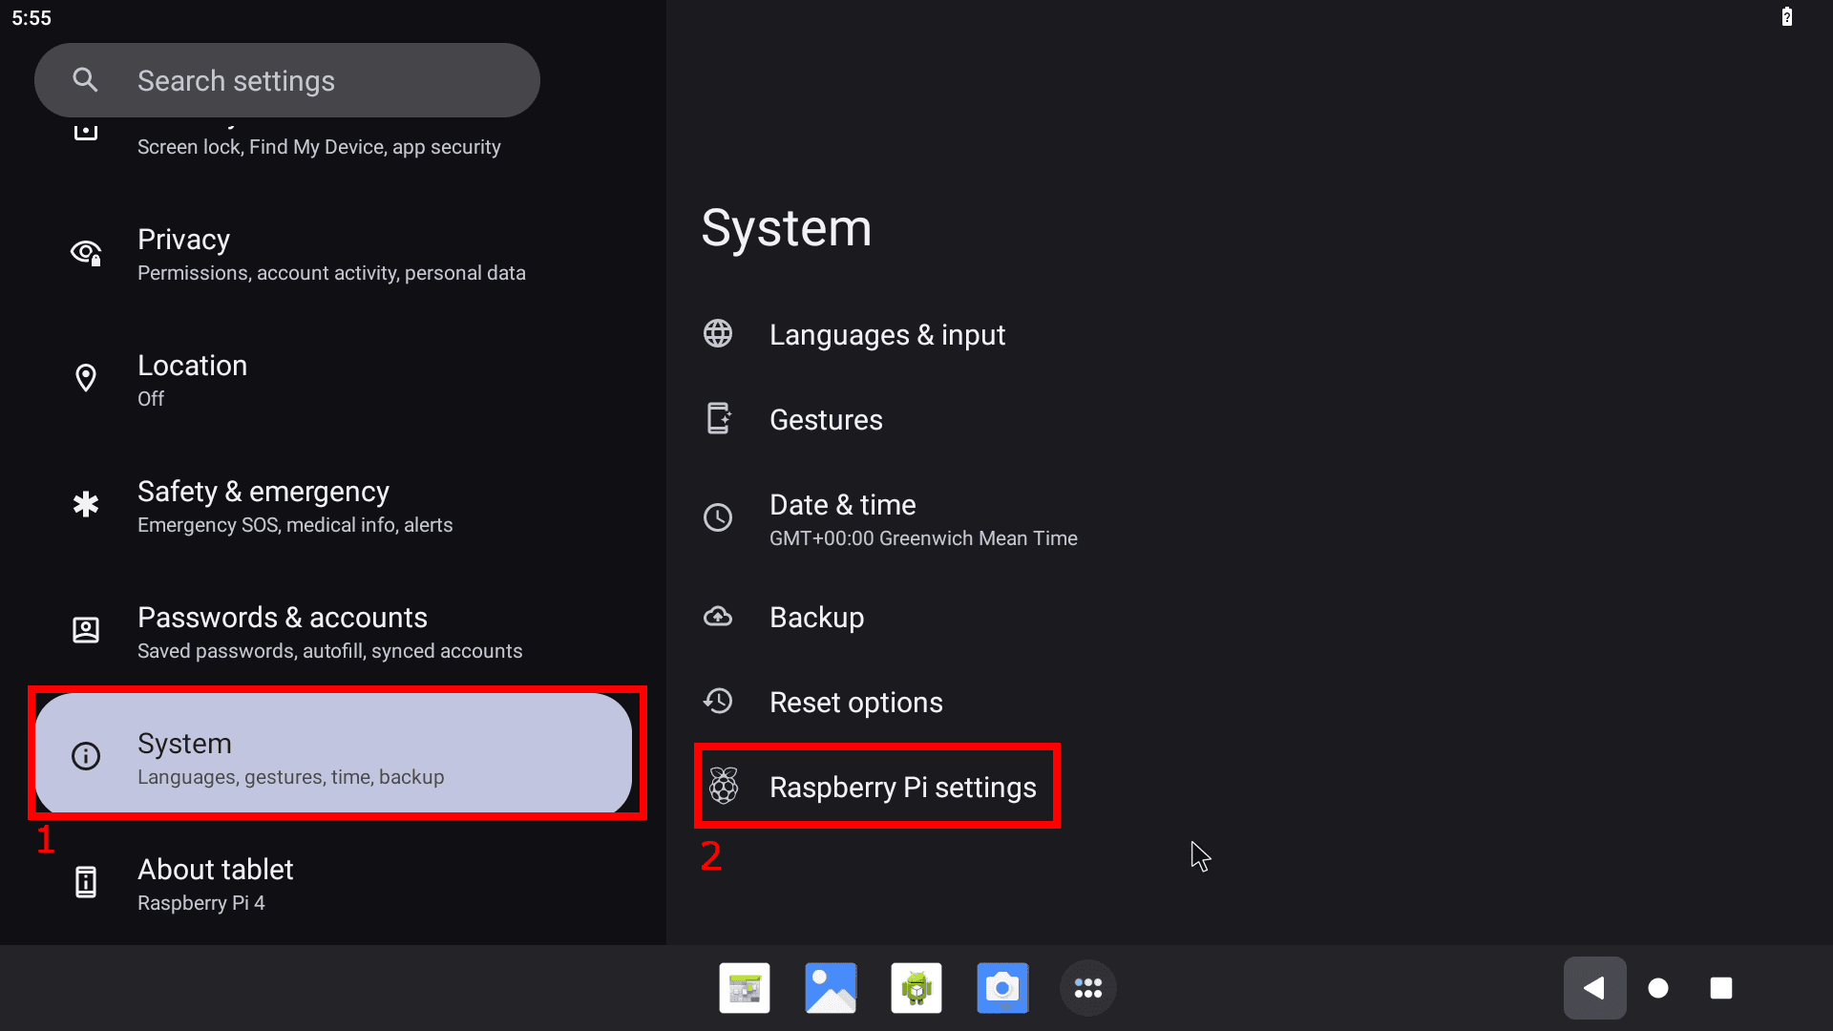Click the globe icon for Languages
Viewport: 1833px width, 1031px height.
tap(718, 333)
